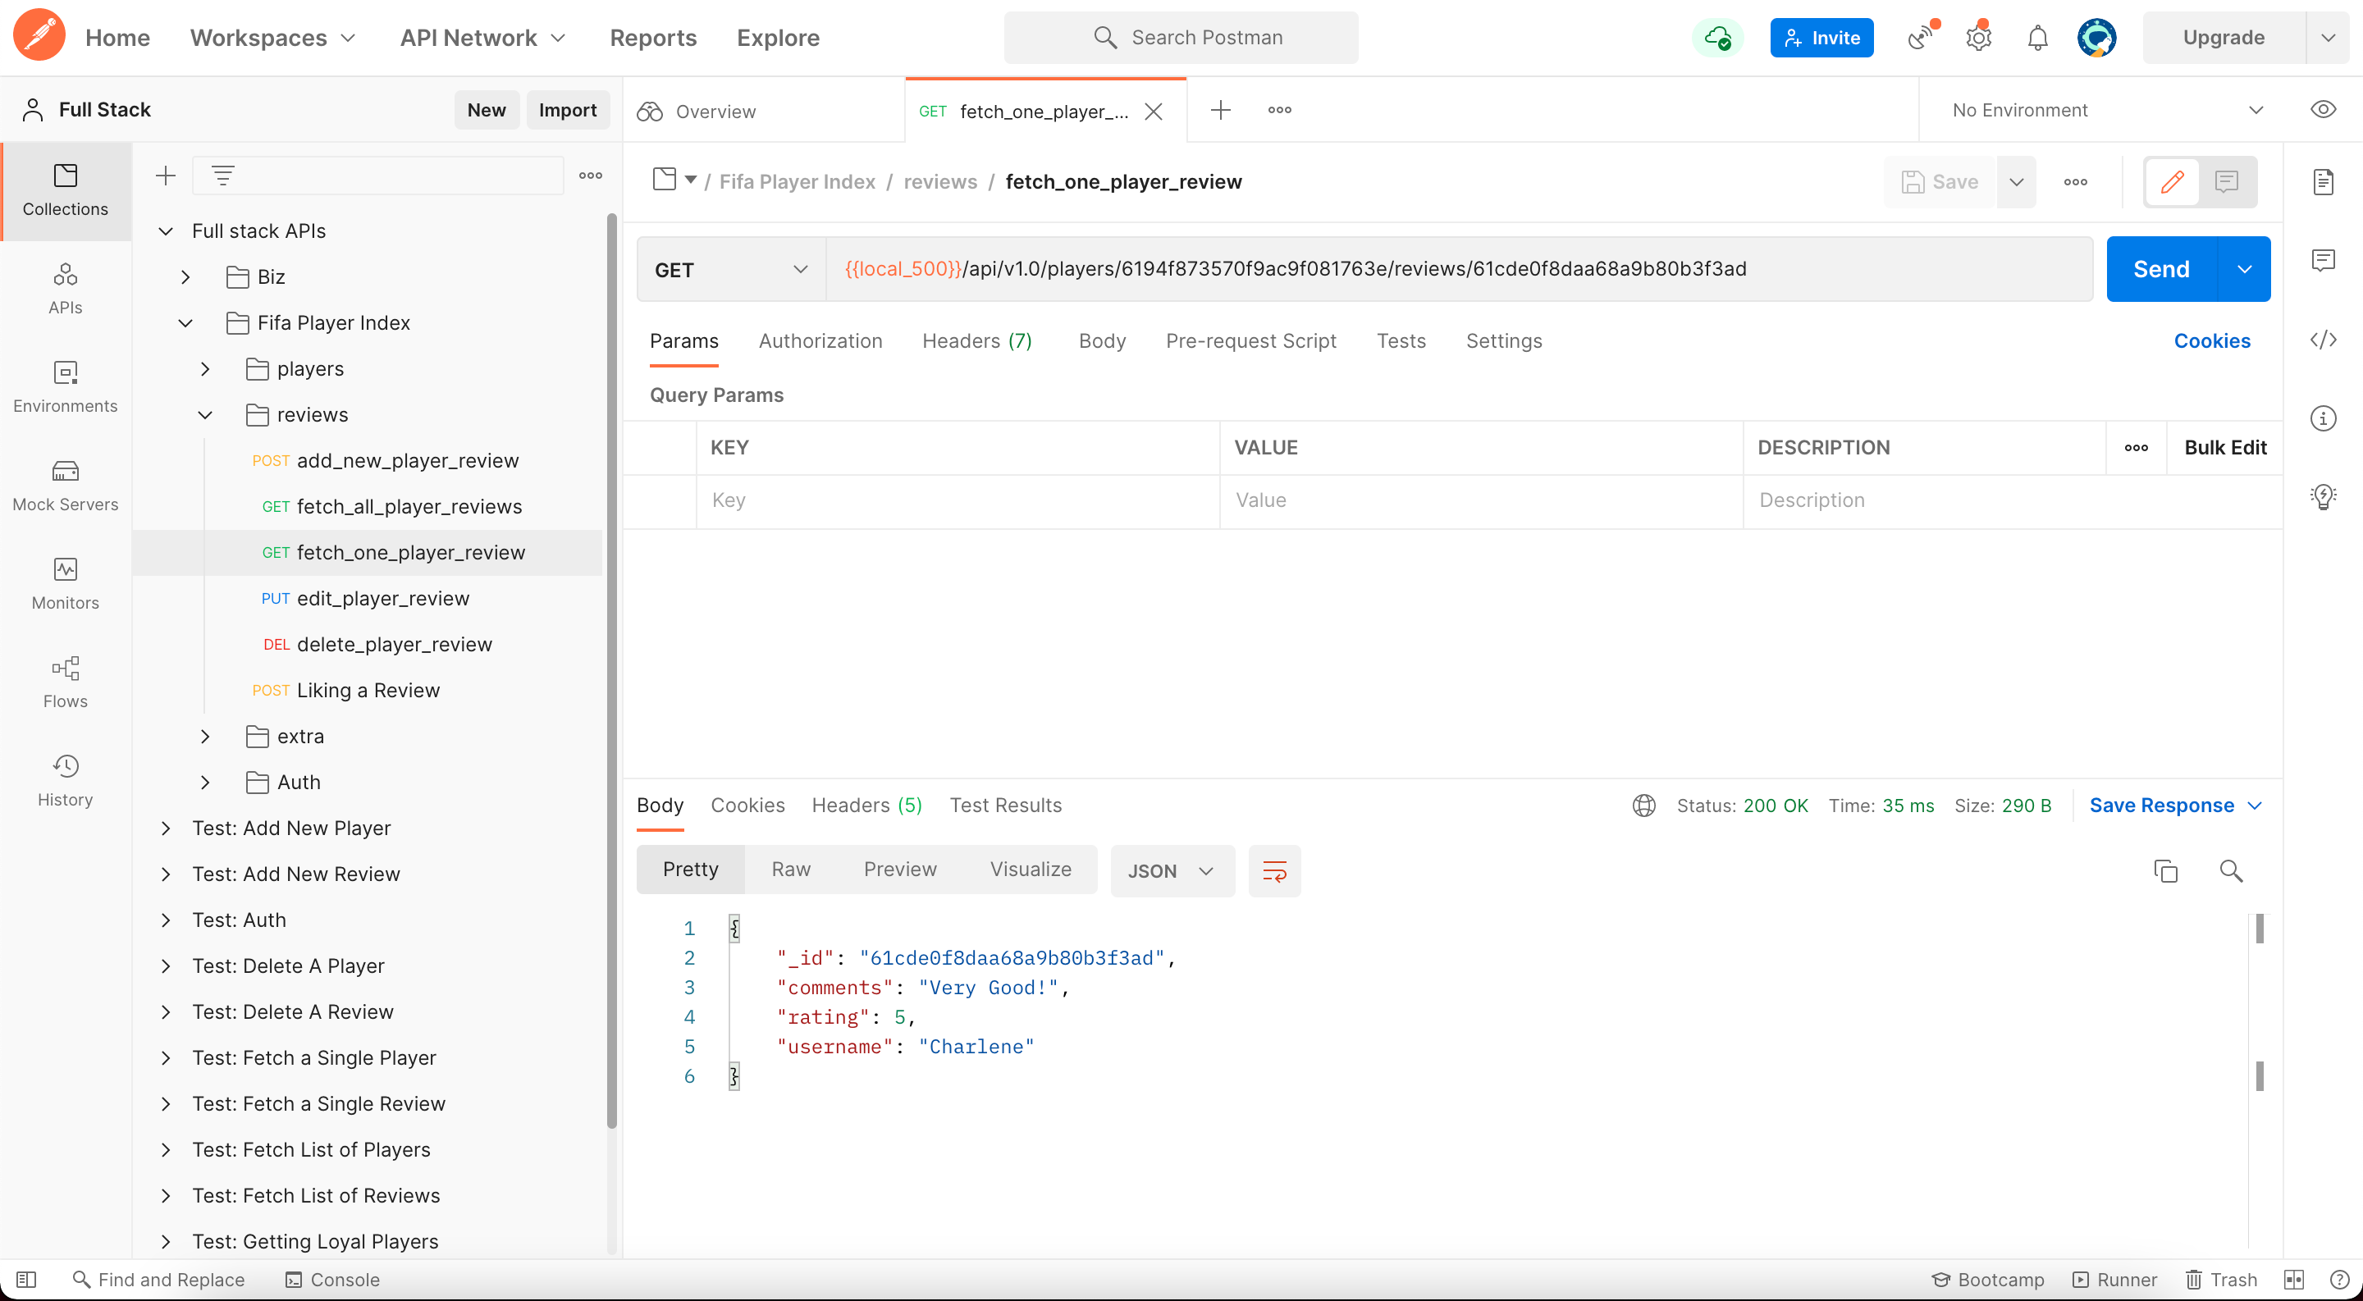Click Bulk Edit for query params
The width and height of the screenshot is (2363, 1301).
(2224, 447)
